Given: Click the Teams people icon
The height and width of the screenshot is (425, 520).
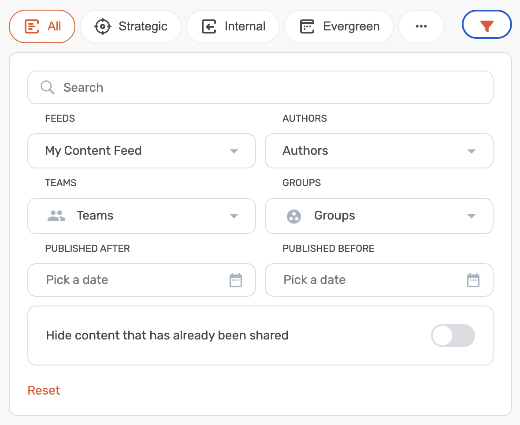Looking at the screenshot, I should coord(56,216).
